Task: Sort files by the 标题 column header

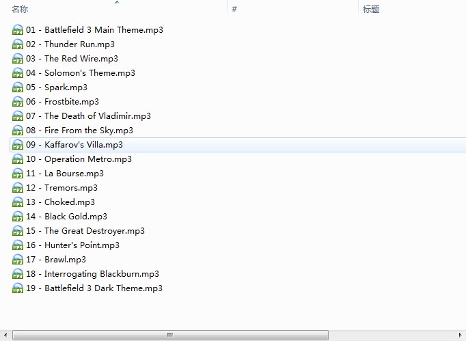Action: [371, 9]
